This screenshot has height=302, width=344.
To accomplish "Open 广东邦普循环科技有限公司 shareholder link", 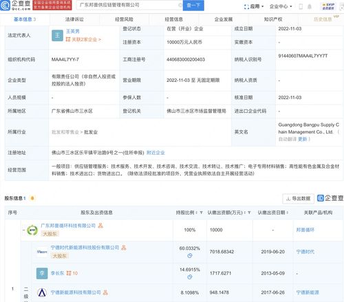I will coord(68,226).
